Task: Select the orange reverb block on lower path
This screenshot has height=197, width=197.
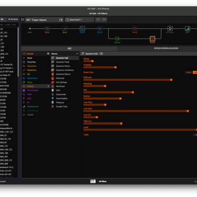Action: pyautogui.click(x=152, y=39)
